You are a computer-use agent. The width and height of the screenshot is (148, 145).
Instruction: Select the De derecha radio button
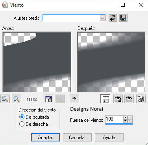coord(22,124)
